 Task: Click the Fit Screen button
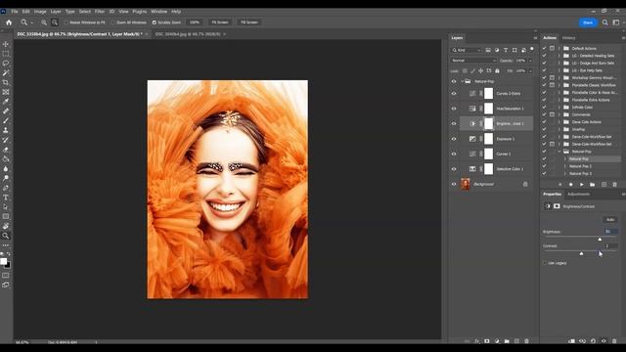click(220, 22)
